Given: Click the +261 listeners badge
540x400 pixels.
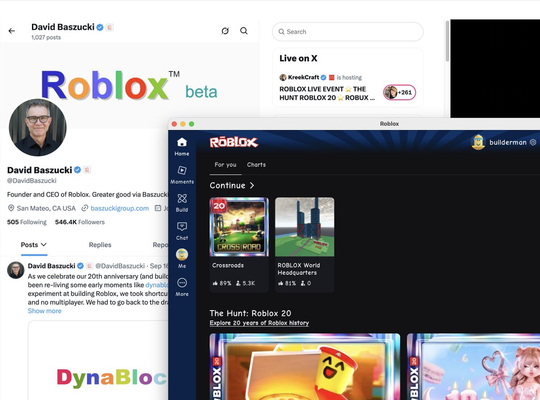Looking at the screenshot, I should click(400, 93).
